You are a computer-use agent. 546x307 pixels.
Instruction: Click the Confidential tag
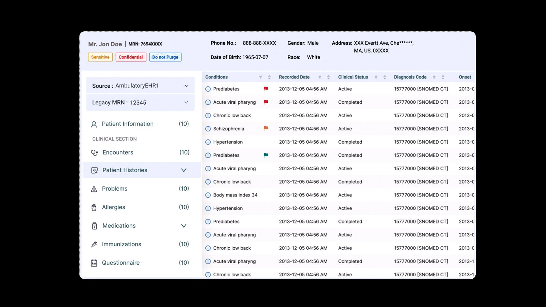click(x=131, y=57)
